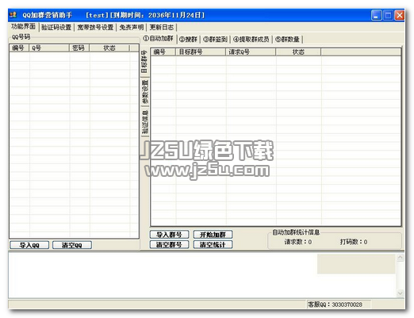This screenshot has width=414, height=318.
Task: Open the 免责声明 tab
Action: 132,27
